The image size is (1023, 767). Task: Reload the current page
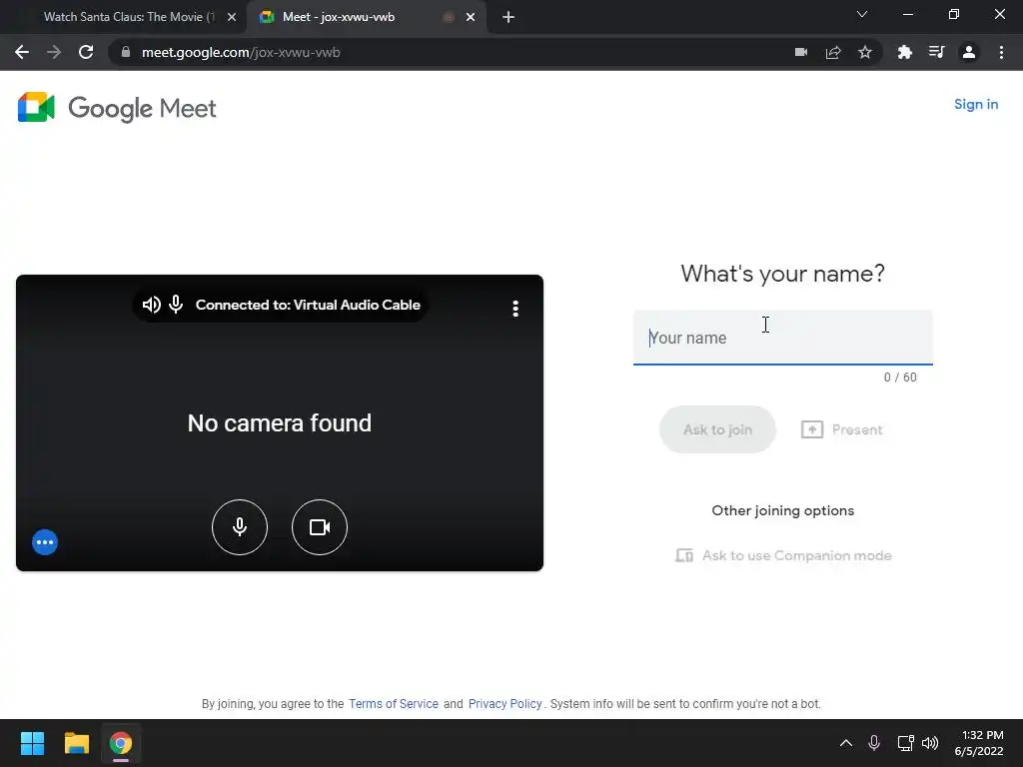[x=86, y=52]
